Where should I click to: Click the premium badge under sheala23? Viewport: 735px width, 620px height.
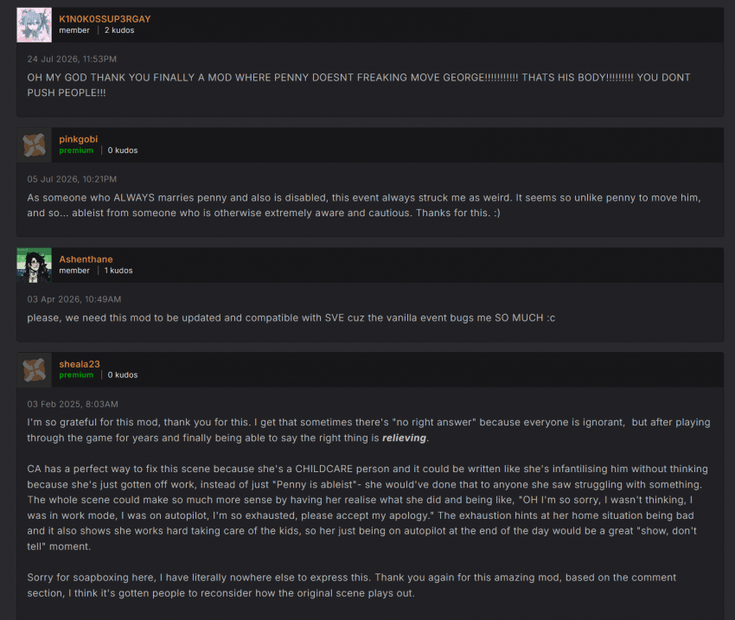(76, 375)
